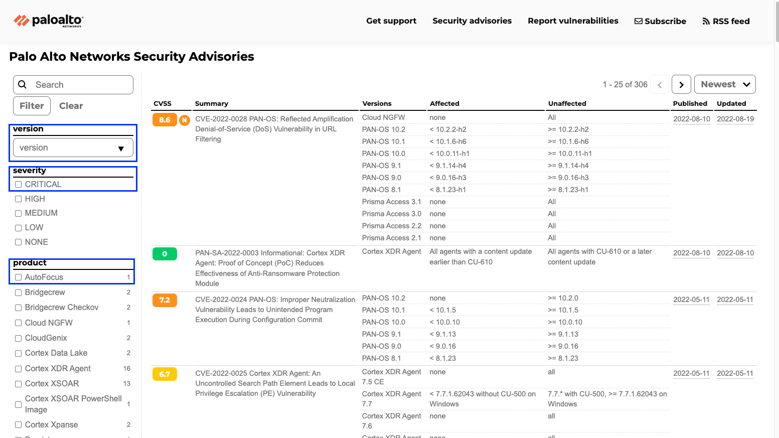Image resolution: width=779 pixels, height=438 pixels.
Task: Click the yellow 6.7 CVSS score badge
Action: (165, 374)
